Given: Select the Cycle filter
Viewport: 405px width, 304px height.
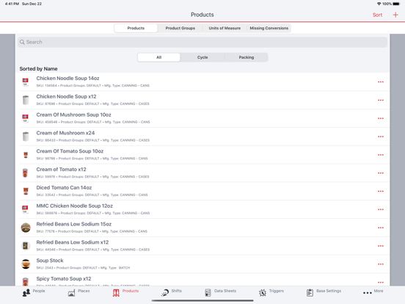Looking at the screenshot, I should tap(202, 57).
